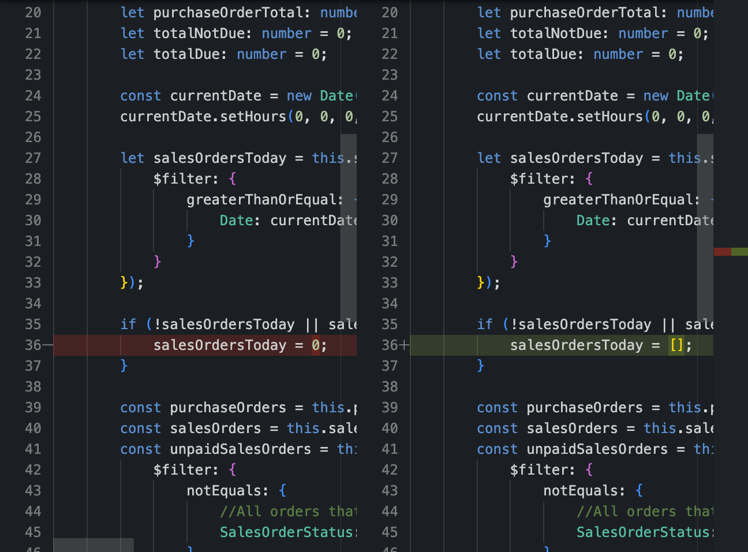Click 'unpaidSalesOrders' in left pane
748x552 pixels.
click(241, 449)
